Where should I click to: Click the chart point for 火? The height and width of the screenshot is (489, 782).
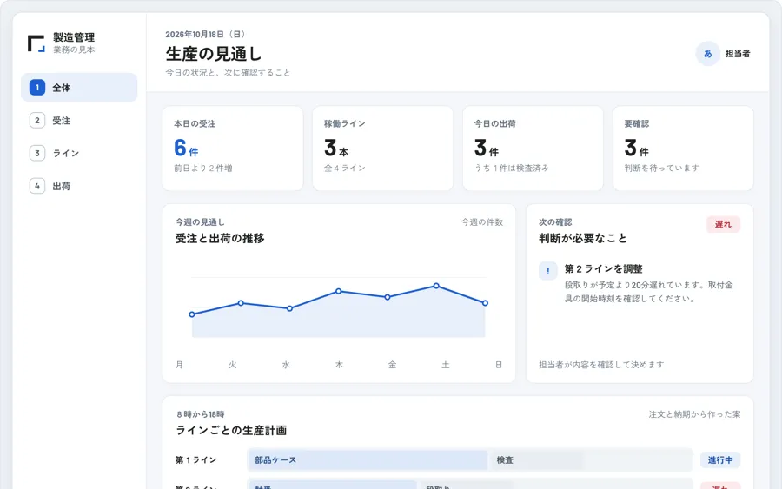tap(241, 303)
